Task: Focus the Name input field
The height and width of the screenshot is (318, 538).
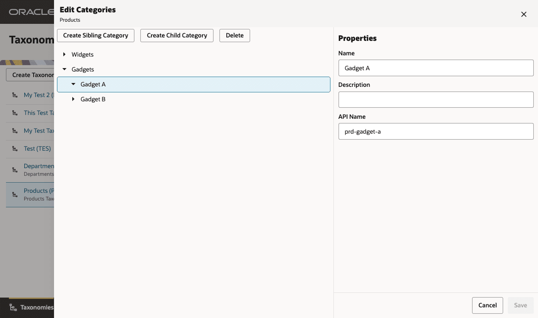Action: point(436,68)
